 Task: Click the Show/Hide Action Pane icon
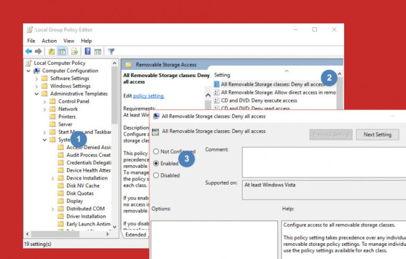tap(98, 51)
